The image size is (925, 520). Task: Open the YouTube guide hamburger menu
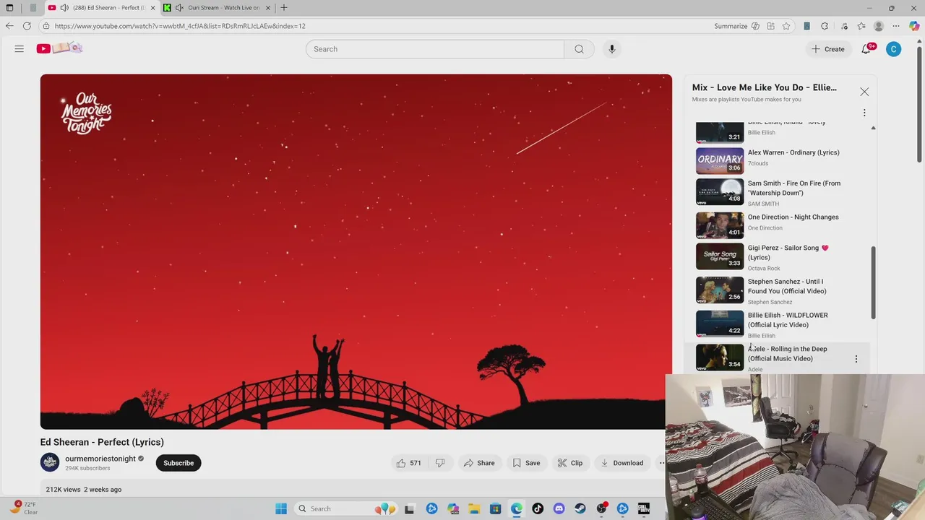20,49
